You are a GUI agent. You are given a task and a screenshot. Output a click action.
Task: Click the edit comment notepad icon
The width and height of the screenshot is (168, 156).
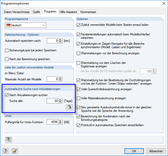click(15, 151)
